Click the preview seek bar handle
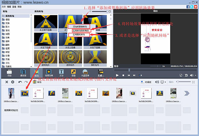The image size is (199, 136). click(x=129, y=70)
